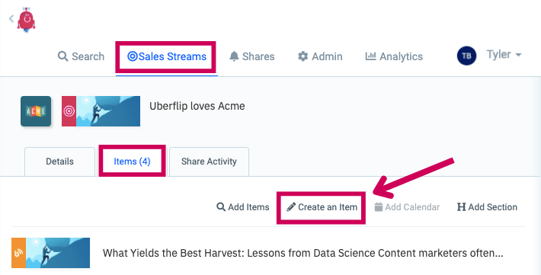Click the Acme company logo thumbnail

(36, 111)
